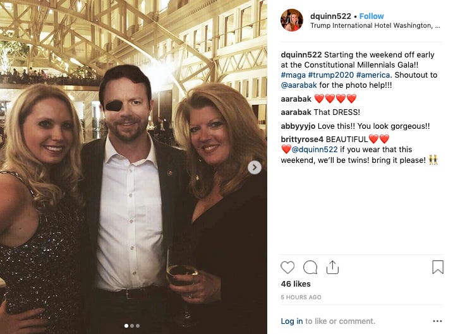Open commenter brittyrose4's profile
453x334 pixels.
(x=302, y=140)
